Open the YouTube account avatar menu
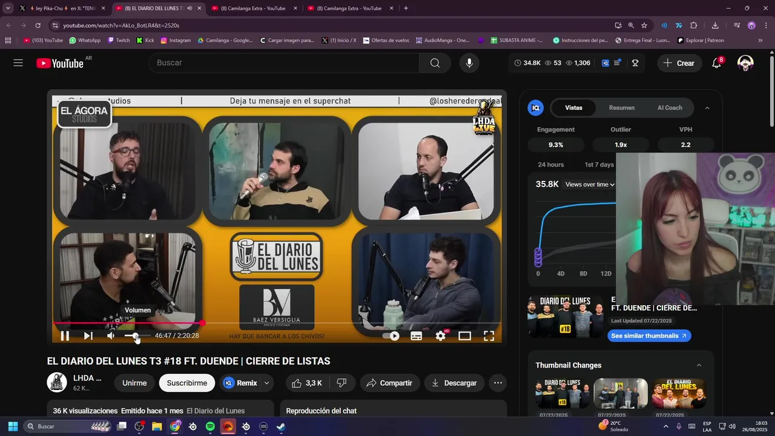 coord(745,63)
